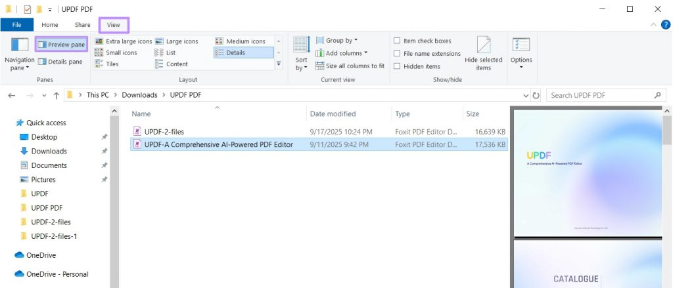The height and width of the screenshot is (288, 673).
Task: Enable File name extensions checkbox
Action: coord(427,54)
